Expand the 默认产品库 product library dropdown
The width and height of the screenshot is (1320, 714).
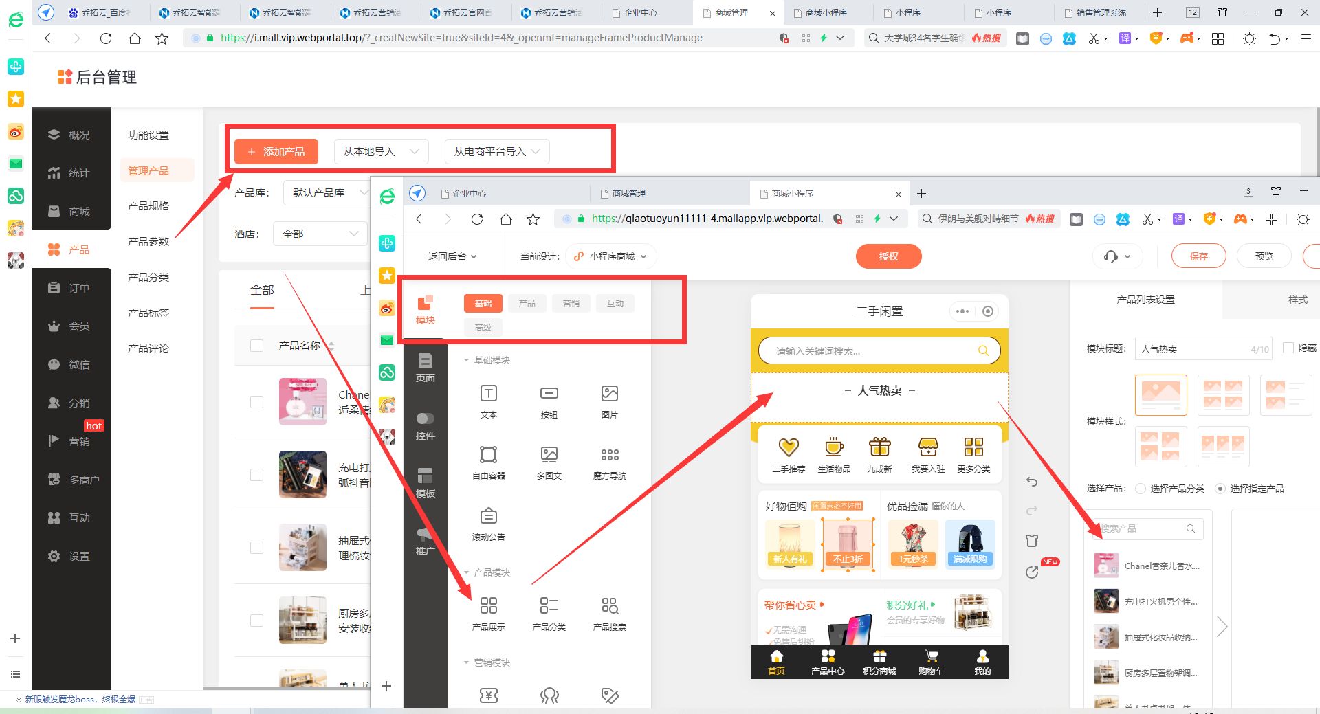pos(326,192)
